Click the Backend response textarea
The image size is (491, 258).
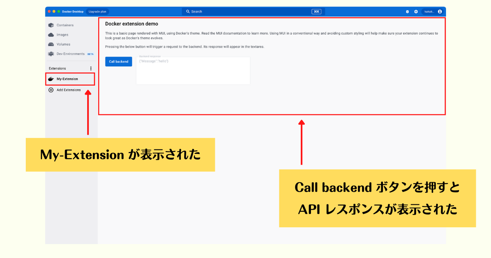click(x=193, y=70)
